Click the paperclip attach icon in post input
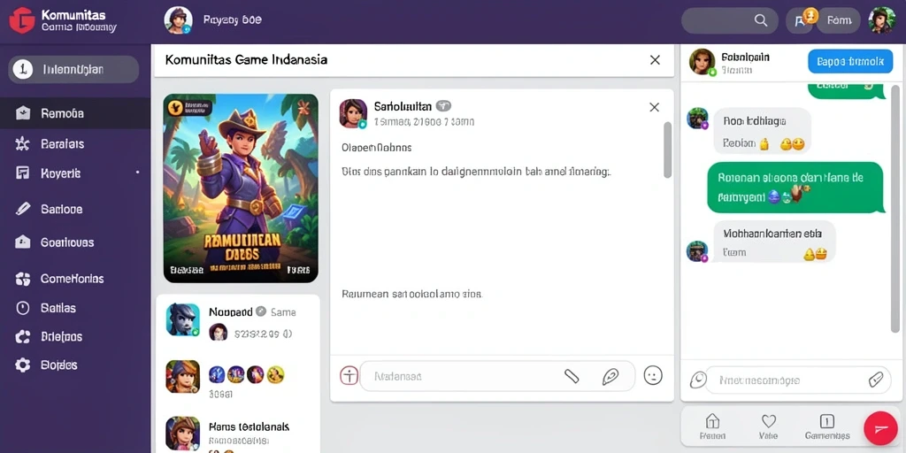Viewport: 906px width, 453px height. tap(572, 376)
